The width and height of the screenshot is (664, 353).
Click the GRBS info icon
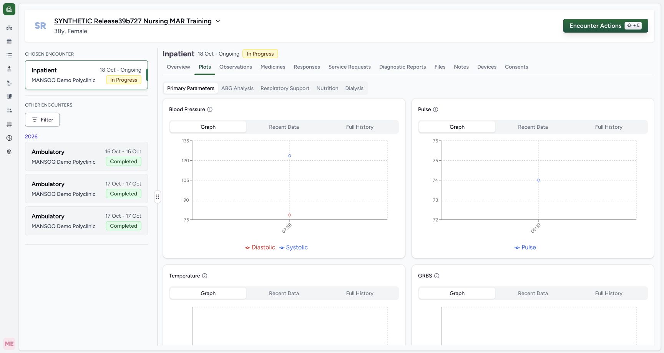(437, 276)
